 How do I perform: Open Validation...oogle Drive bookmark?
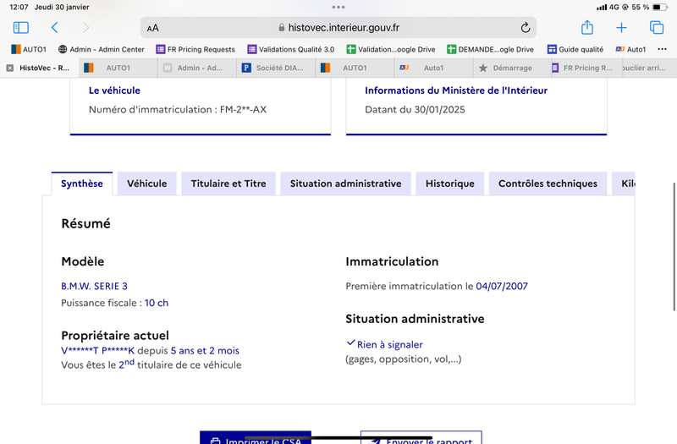pyautogui.click(x=391, y=49)
